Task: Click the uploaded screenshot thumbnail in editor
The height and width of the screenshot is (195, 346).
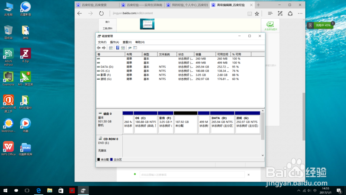Action: point(147,24)
